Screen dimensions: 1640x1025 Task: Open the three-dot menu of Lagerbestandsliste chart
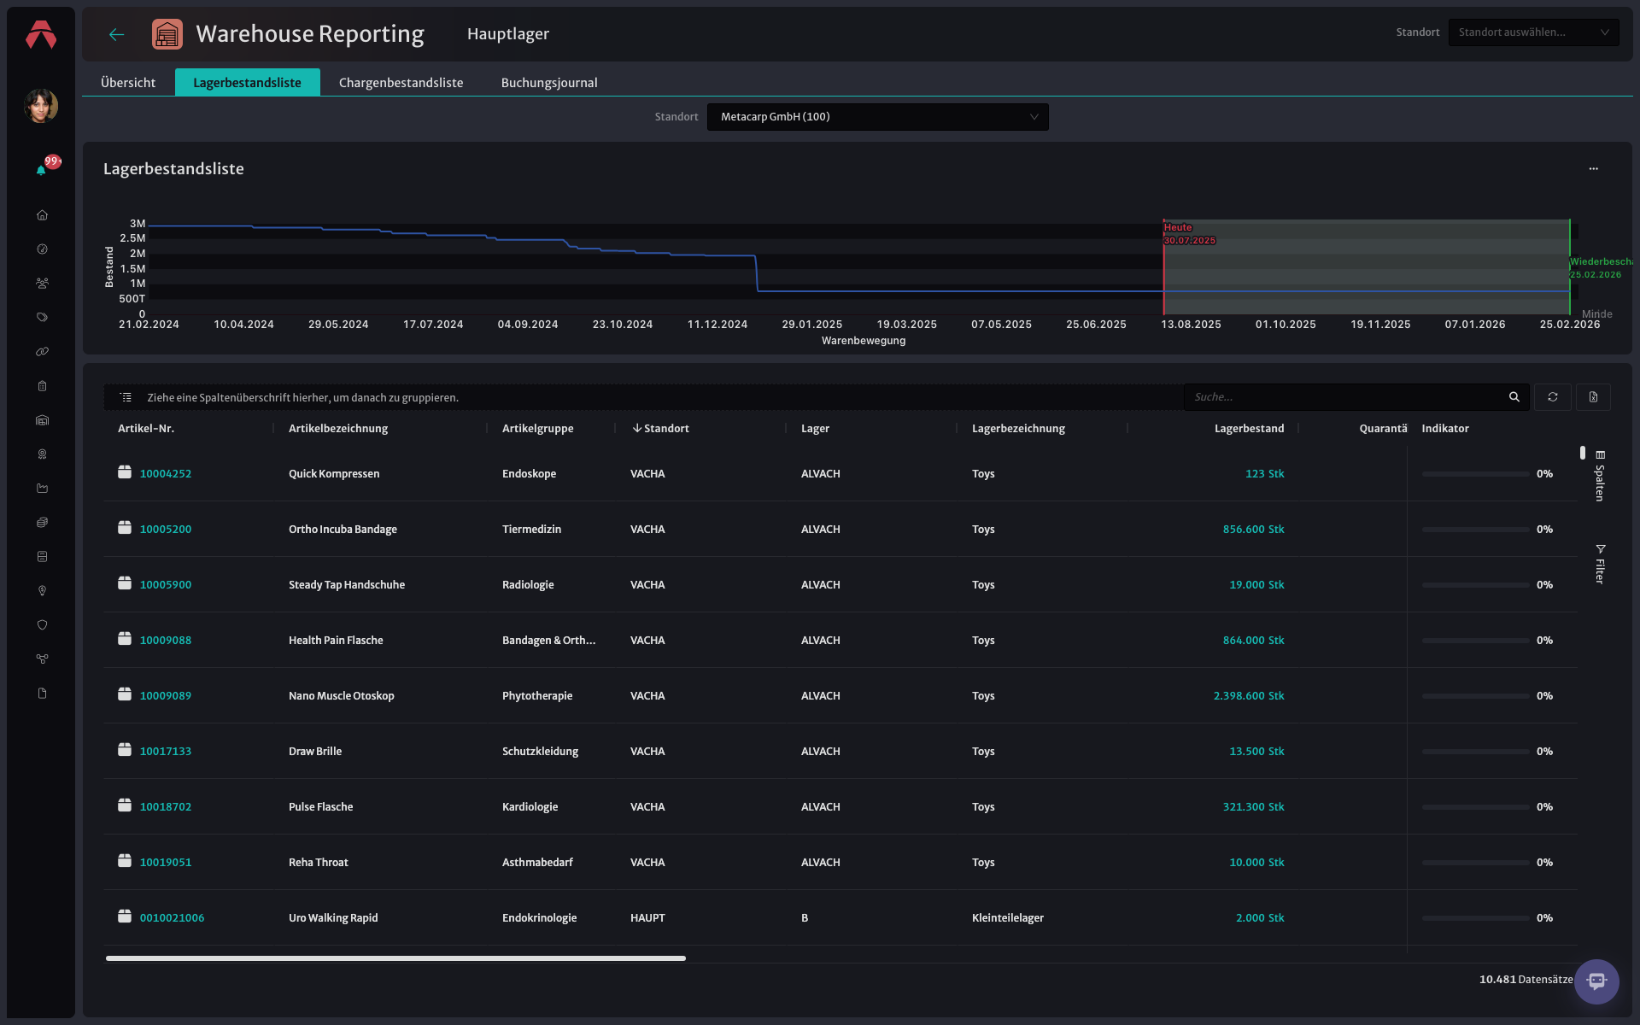[x=1593, y=169]
